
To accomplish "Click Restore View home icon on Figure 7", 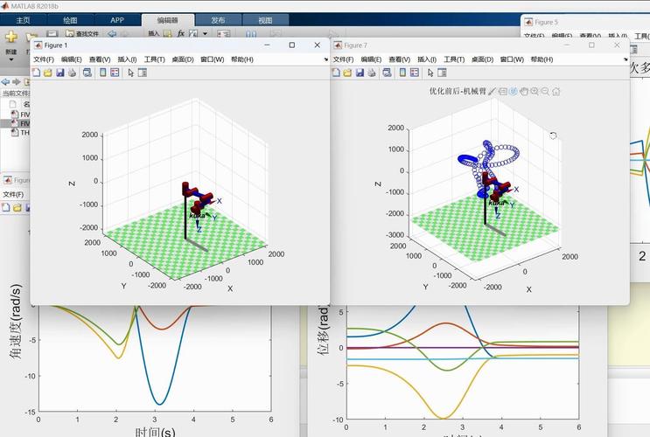I will point(556,91).
